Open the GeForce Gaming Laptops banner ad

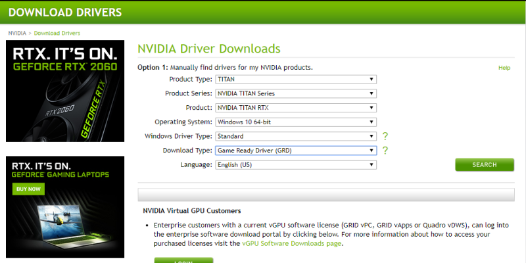click(65, 206)
